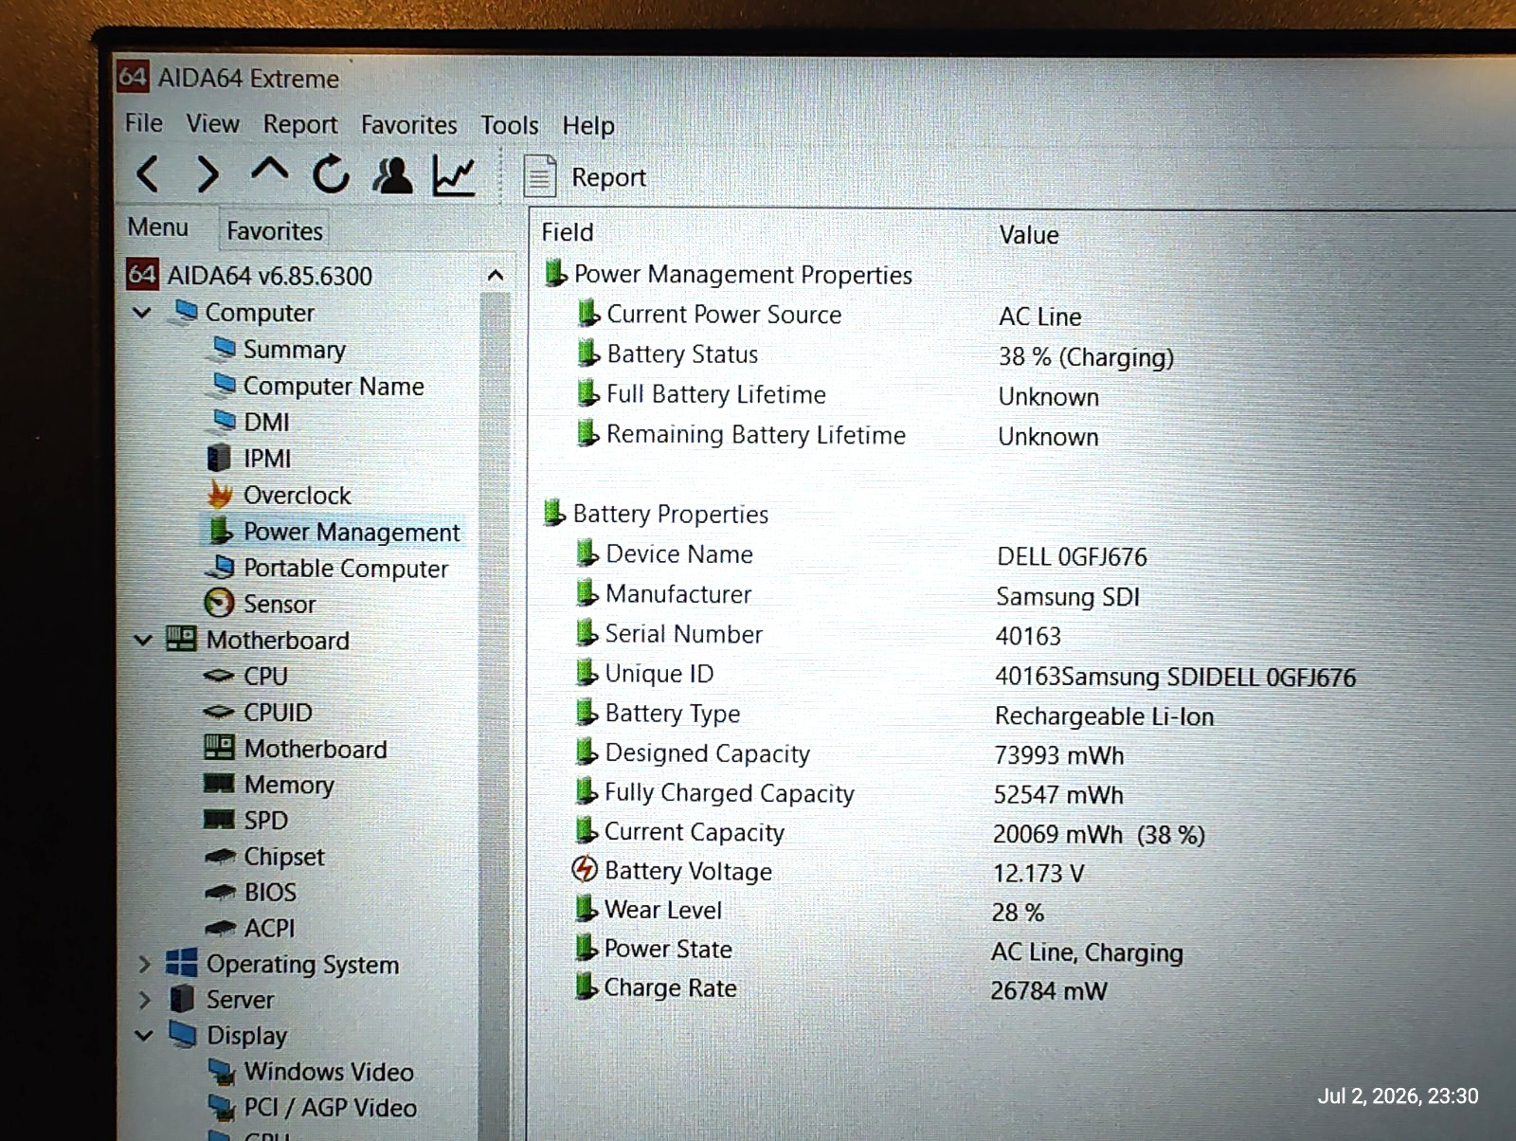Click the Computer monitor icon in tree
Viewport: 1516px width, 1141px height.
pos(182,313)
